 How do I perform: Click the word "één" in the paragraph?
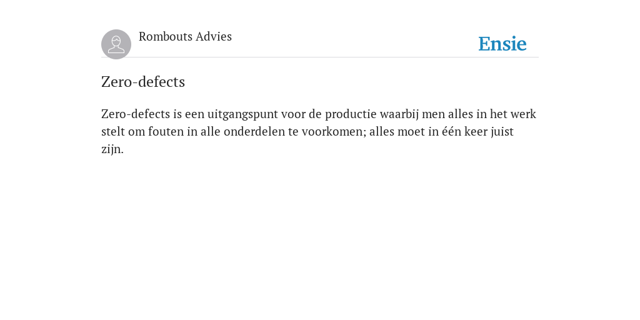tap(451, 132)
